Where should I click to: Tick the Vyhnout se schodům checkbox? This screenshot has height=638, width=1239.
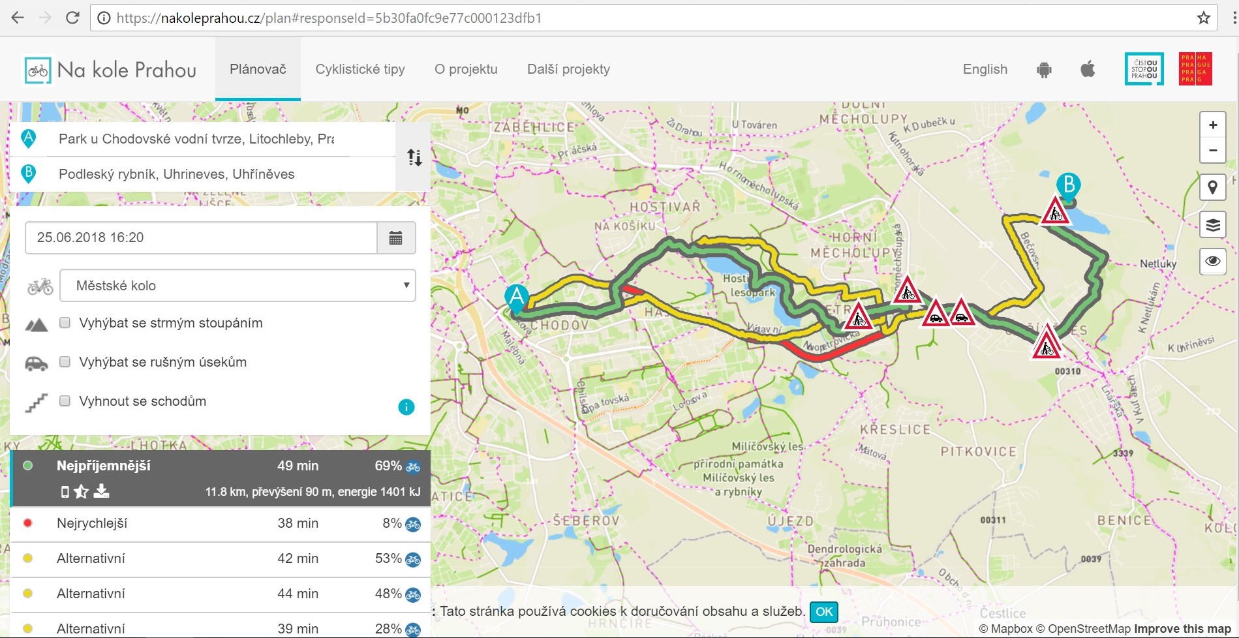pyautogui.click(x=65, y=401)
